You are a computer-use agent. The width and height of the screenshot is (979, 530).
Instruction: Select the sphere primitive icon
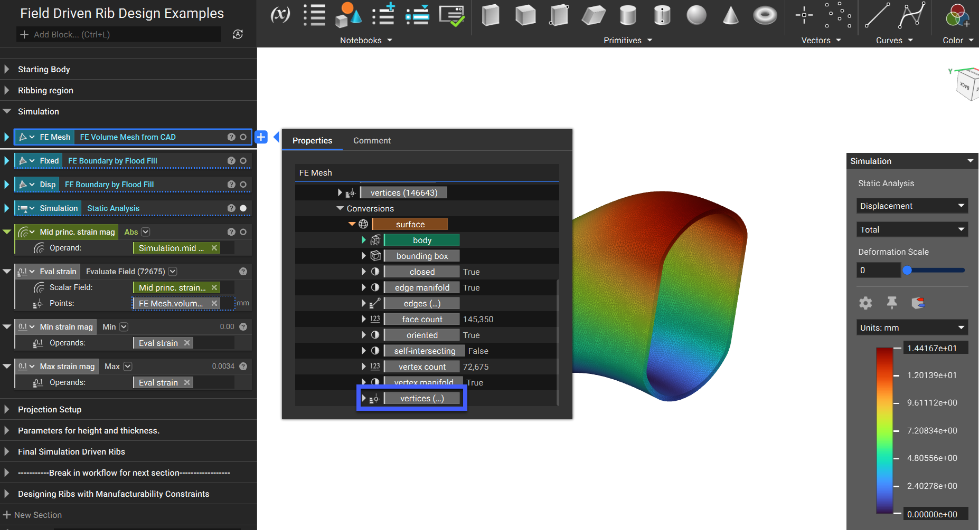coord(696,15)
